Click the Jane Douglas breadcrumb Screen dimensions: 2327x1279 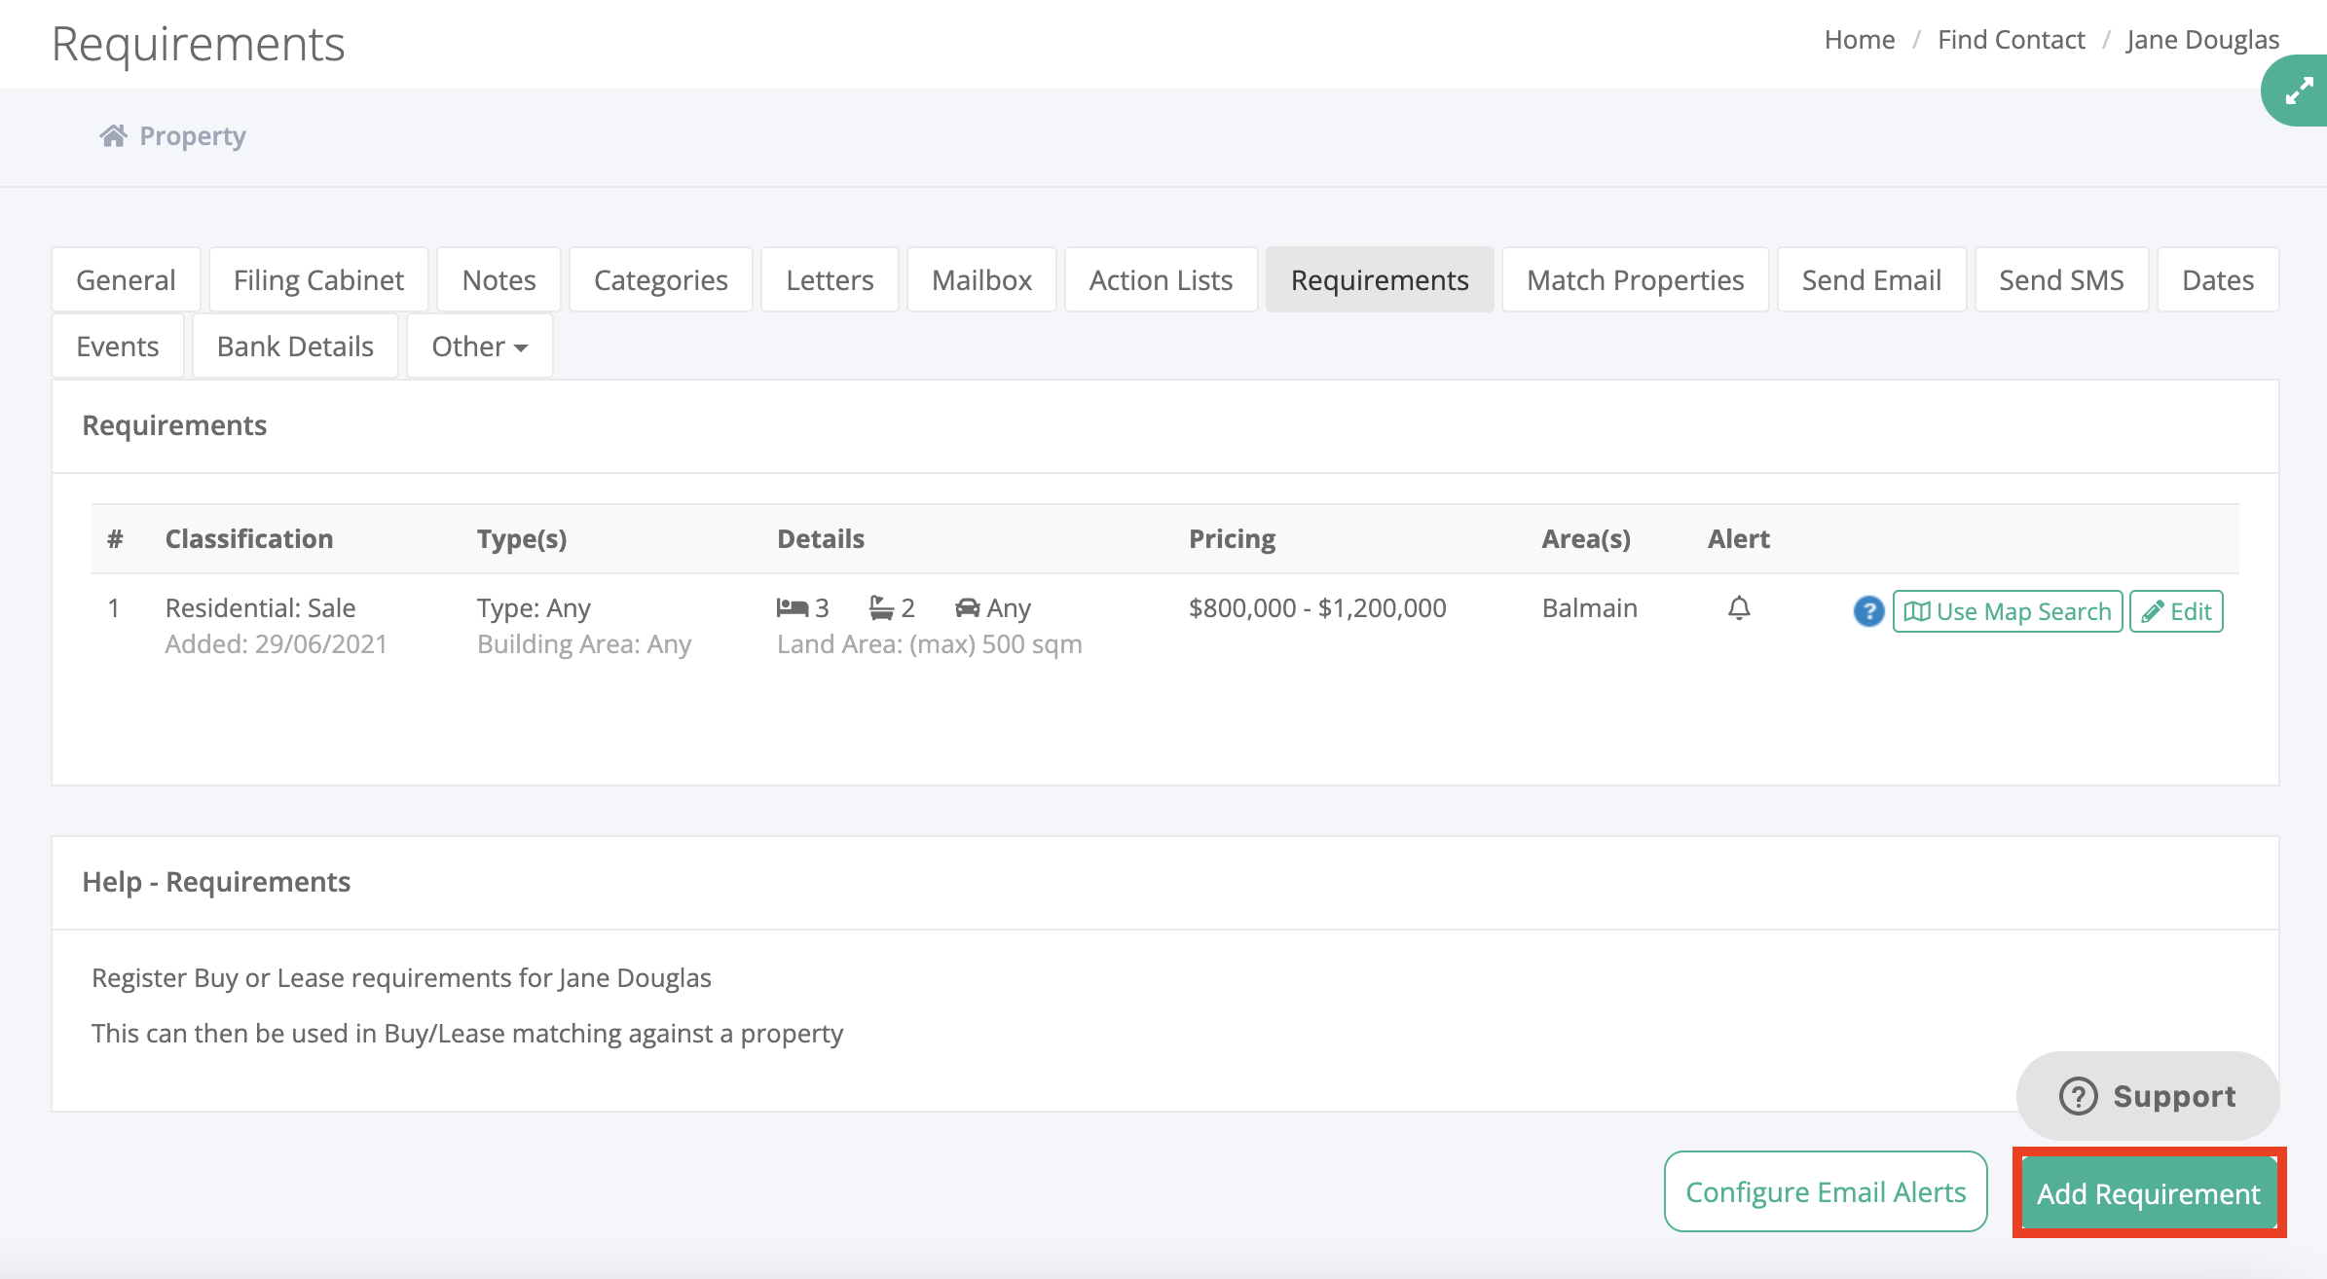2202,40
